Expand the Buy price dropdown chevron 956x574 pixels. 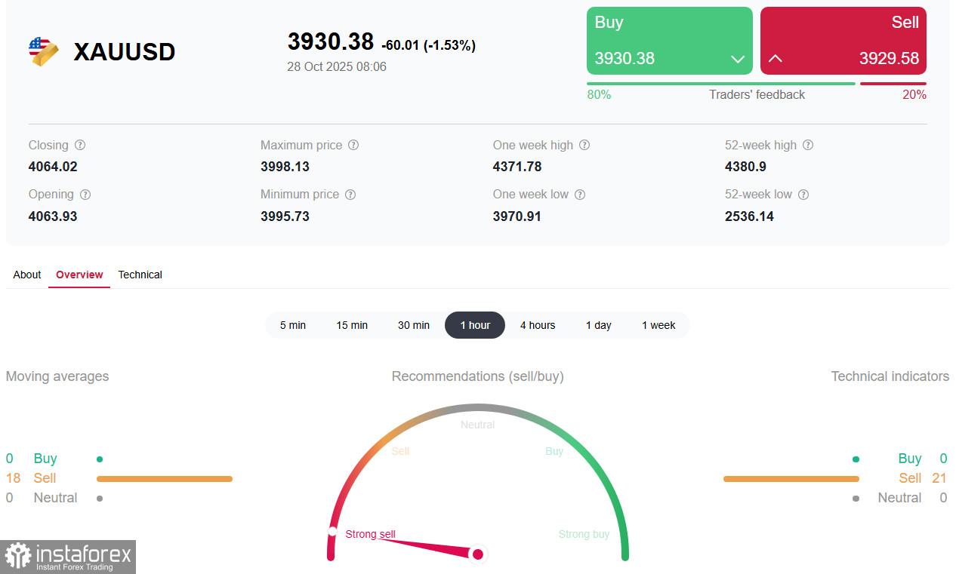(736, 58)
